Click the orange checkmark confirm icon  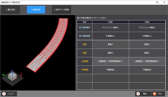(138, 94)
